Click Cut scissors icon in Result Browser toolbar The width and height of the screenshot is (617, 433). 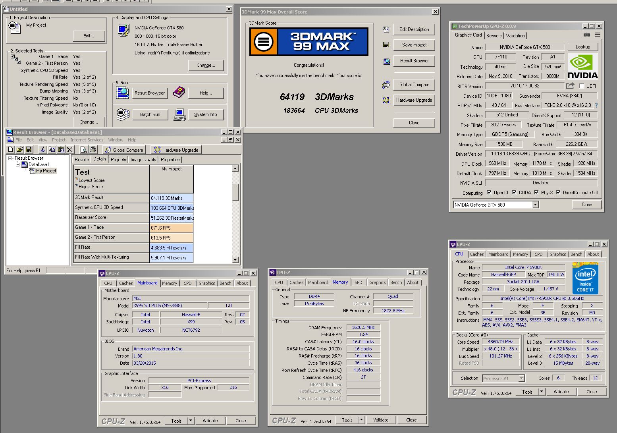[42, 150]
